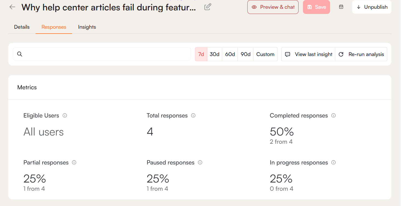401x206 pixels.
Task: Click the Preview & chat button
Action: 273,7
